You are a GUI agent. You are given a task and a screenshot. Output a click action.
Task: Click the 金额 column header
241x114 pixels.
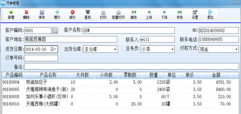pyautogui.click(x=216, y=75)
